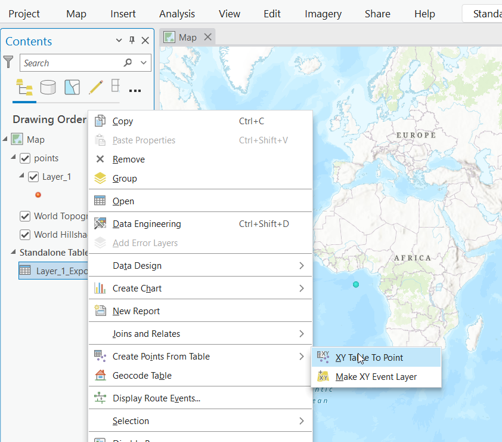Uncheck the points group layer checkbox
The height and width of the screenshot is (442, 502).
tap(25, 158)
